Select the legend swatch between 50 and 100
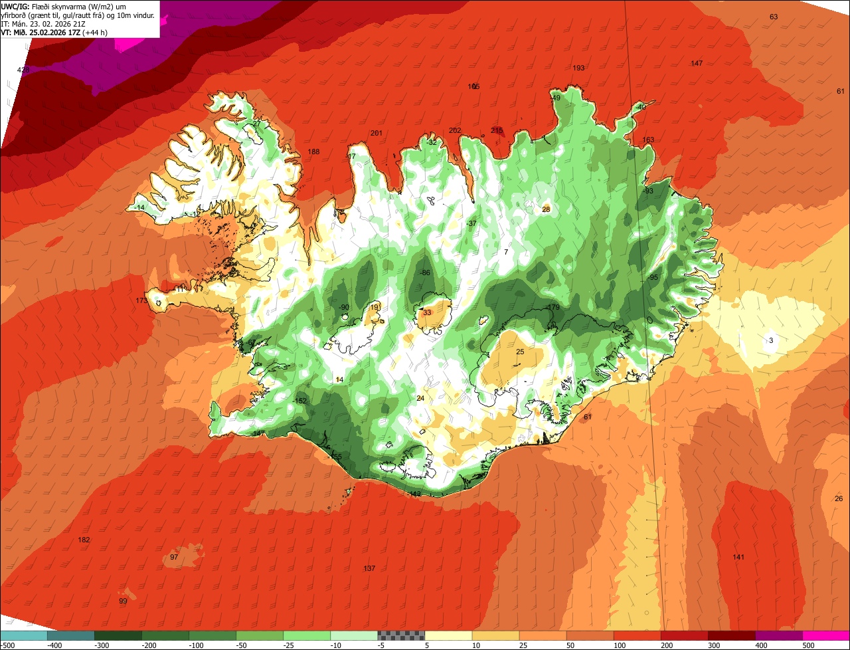850x650 pixels. [x=590, y=636]
